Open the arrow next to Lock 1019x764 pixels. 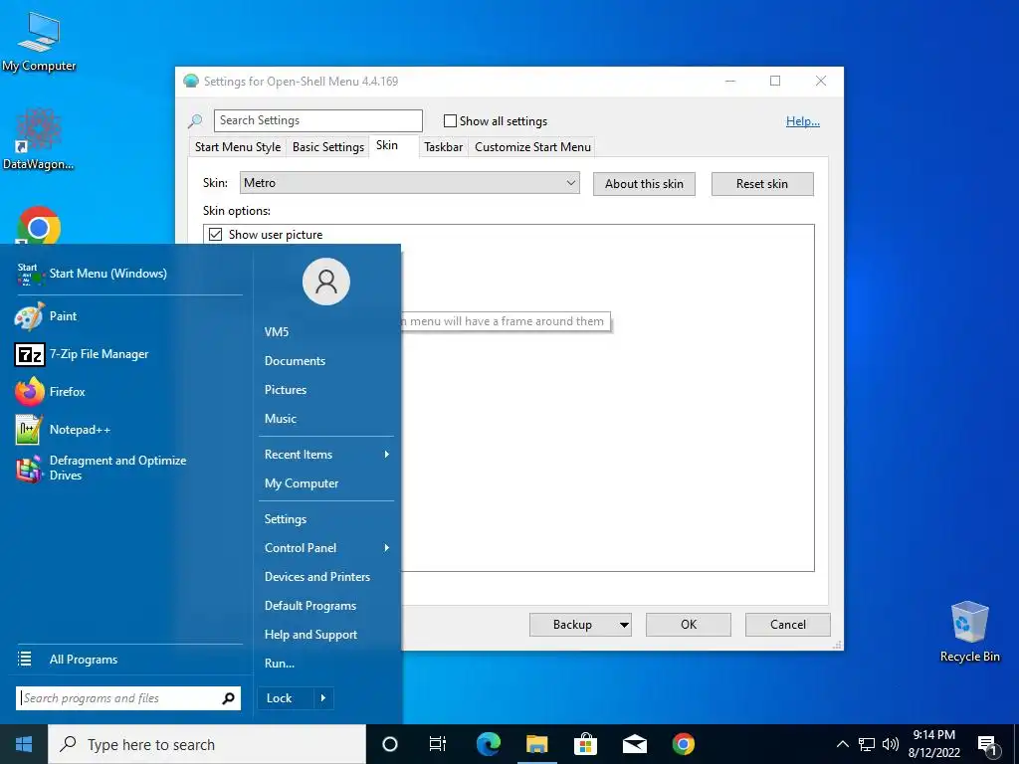point(323,698)
